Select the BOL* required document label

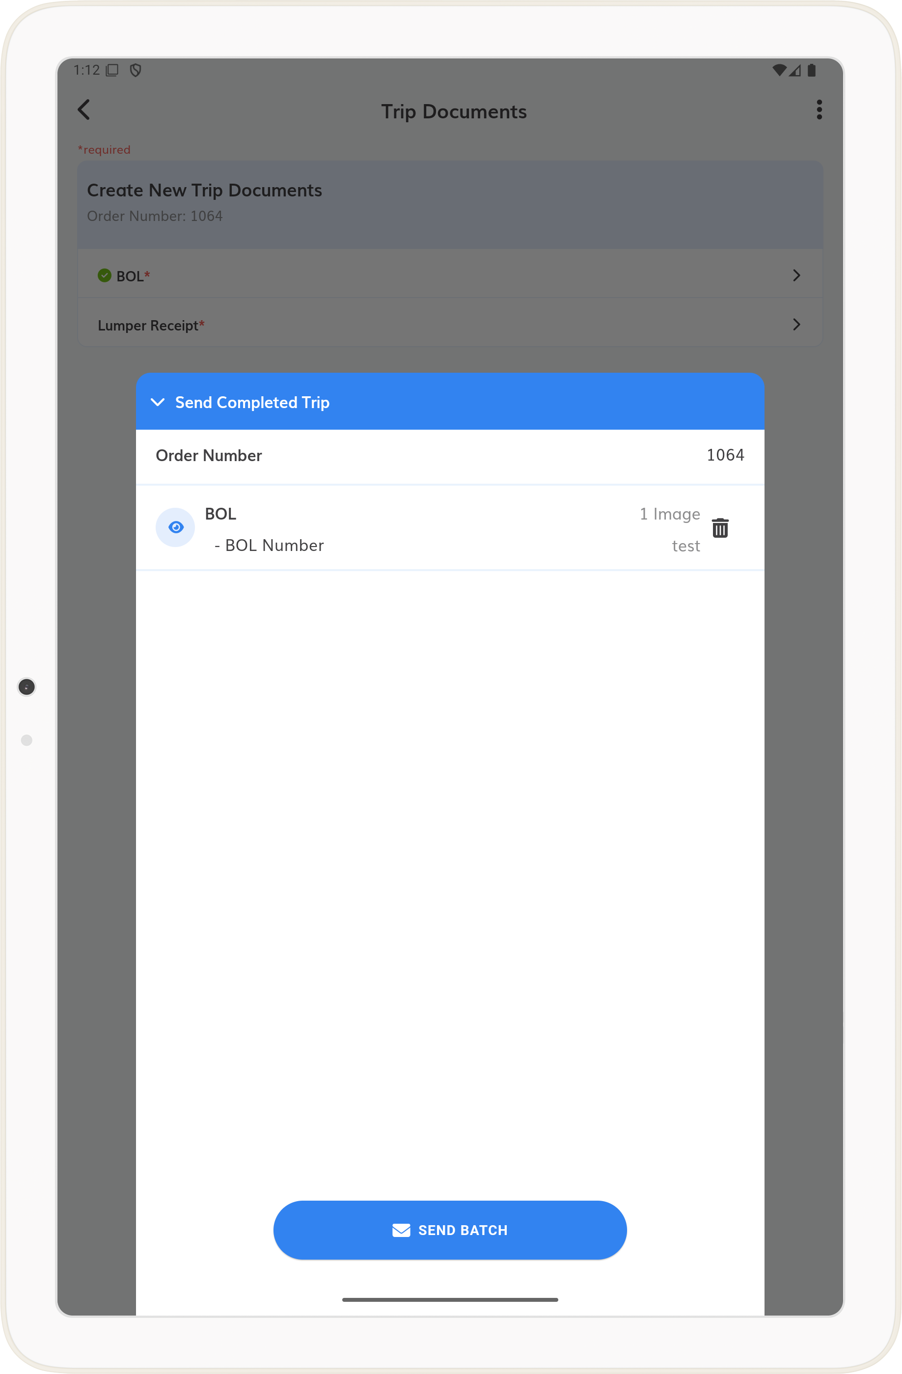[x=133, y=276]
